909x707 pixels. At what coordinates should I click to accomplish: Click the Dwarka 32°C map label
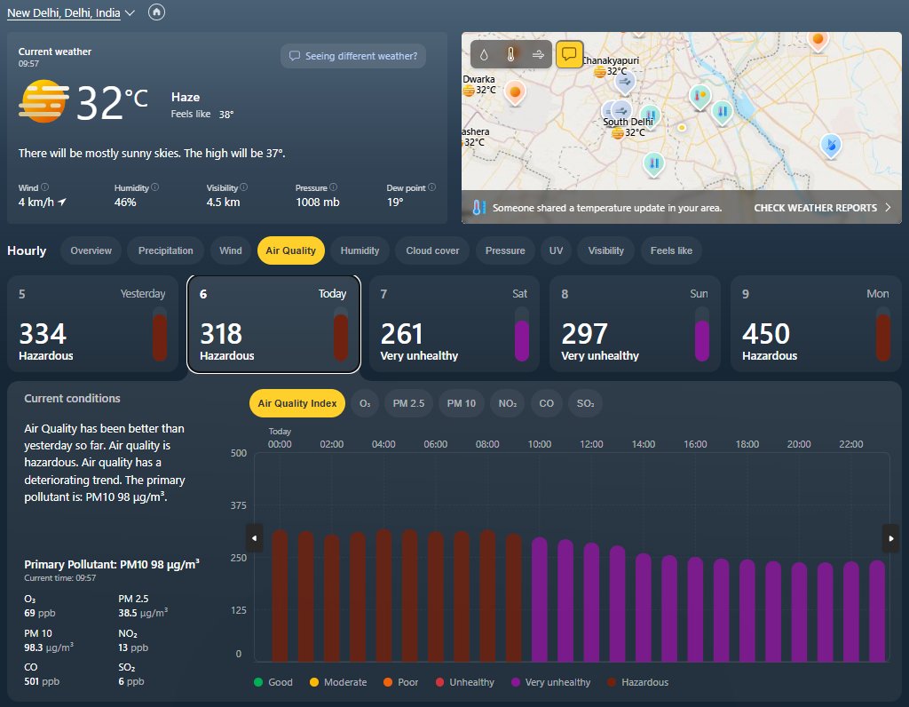click(478, 84)
